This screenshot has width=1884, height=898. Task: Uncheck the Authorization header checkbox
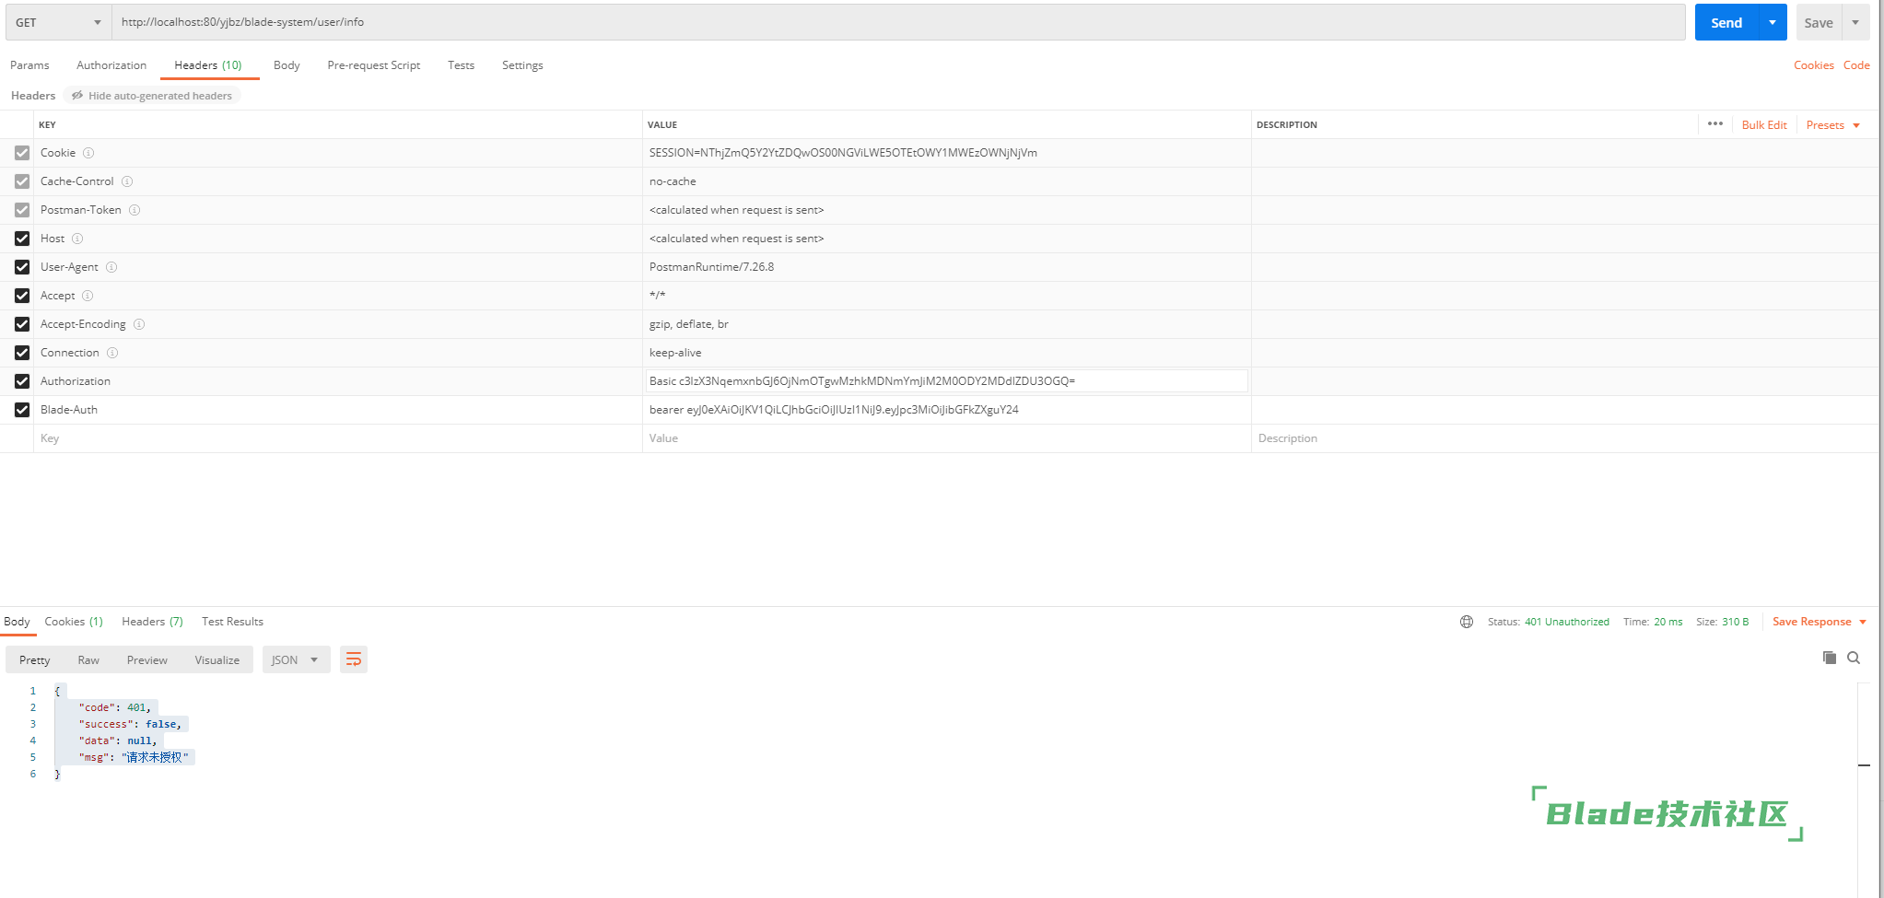coord(22,381)
